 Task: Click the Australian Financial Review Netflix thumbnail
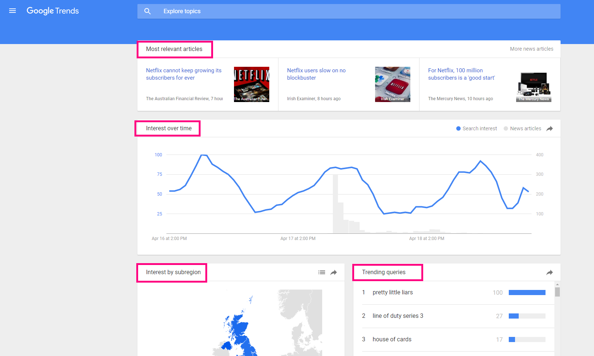point(252,84)
